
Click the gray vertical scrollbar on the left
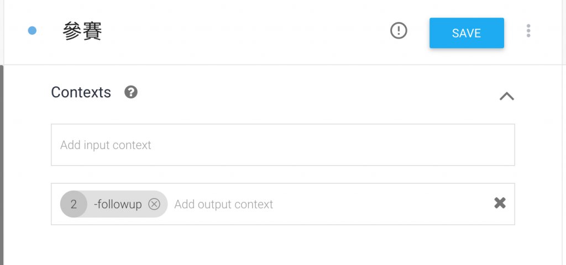coord(2,166)
